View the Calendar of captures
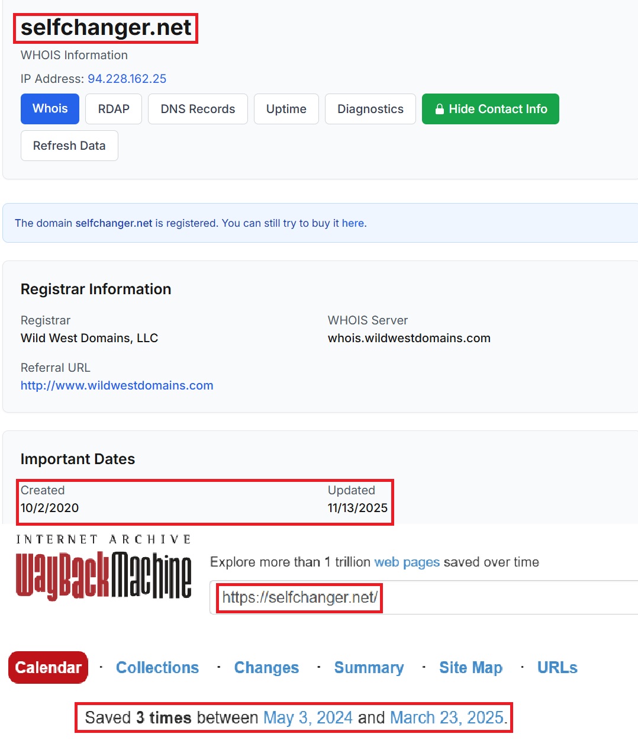The width and height of the screenshot is (638, 740). [x=48, y=667]
